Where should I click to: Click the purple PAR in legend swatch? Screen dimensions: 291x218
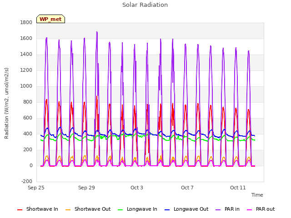click(218, 210)
